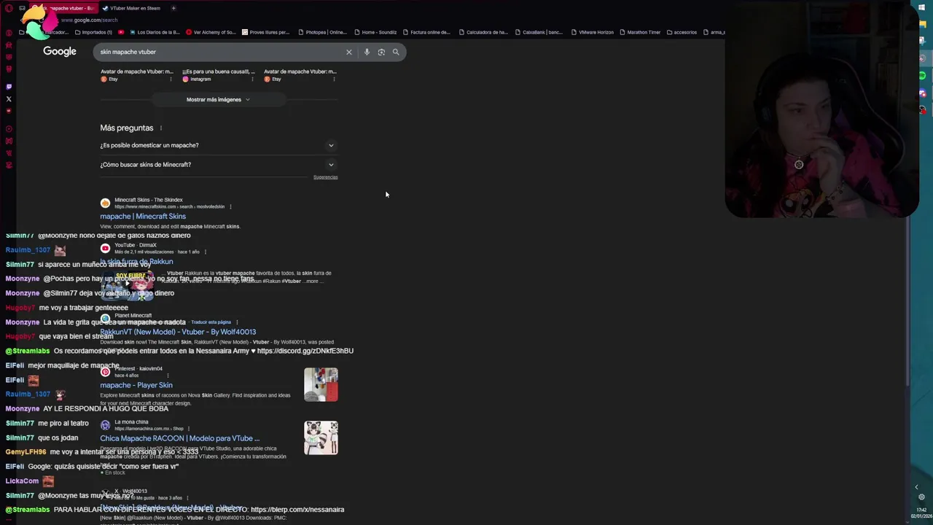This screenshot has width=933, height=525.
Task: Open options menu for the Instagram image result
Action: pos(252,79)
